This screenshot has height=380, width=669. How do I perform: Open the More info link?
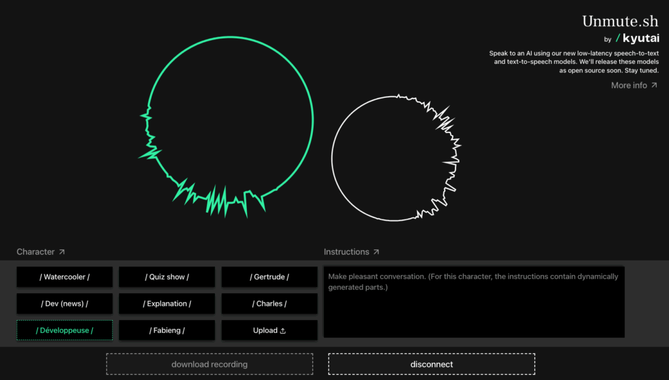pyautogui.click(x=628, y=85)
